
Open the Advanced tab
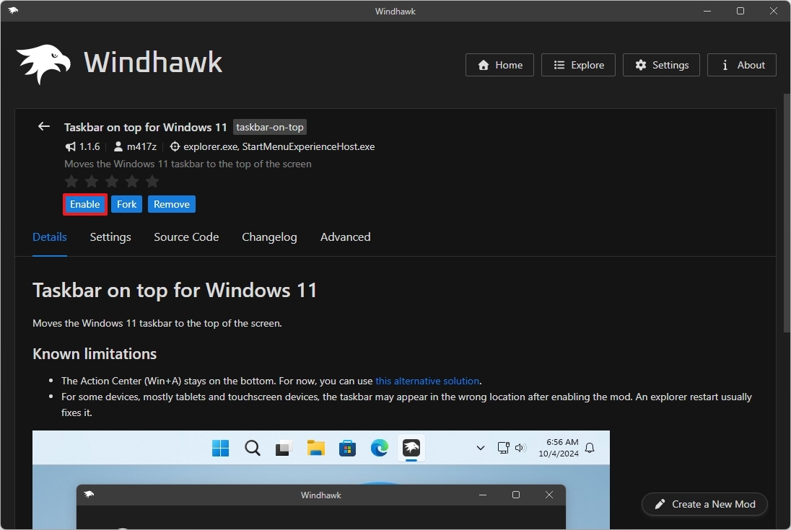pyautogui.click(x=345, y=237)
